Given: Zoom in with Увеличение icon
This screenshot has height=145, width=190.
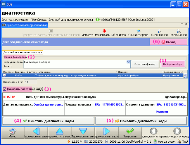Looking at the screenshot, I should pyautogui.click(x=179, y=31).
